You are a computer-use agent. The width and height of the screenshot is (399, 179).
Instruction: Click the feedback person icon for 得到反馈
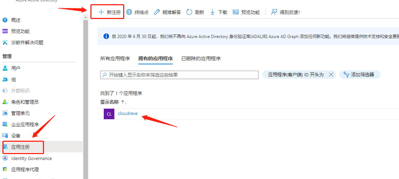[274, 12]
